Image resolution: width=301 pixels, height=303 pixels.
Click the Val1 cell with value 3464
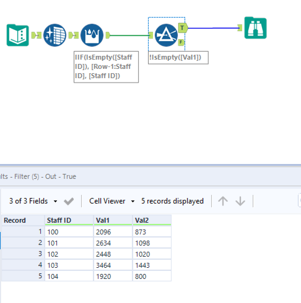(113, 265)
